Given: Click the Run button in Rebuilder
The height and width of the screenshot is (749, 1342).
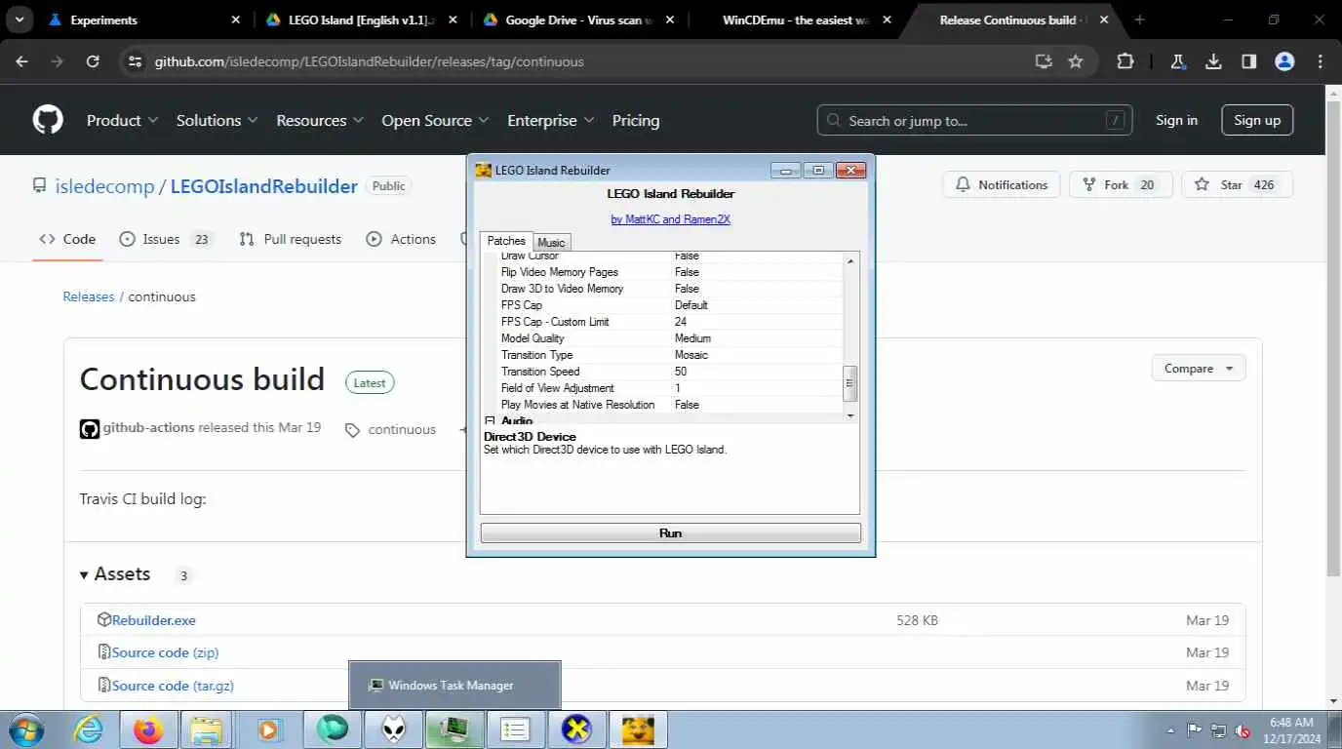Looking at the screenshot, I should [x=671, y=533].
